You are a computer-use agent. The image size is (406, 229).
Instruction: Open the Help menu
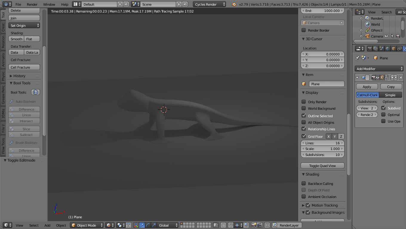[64, 4]
